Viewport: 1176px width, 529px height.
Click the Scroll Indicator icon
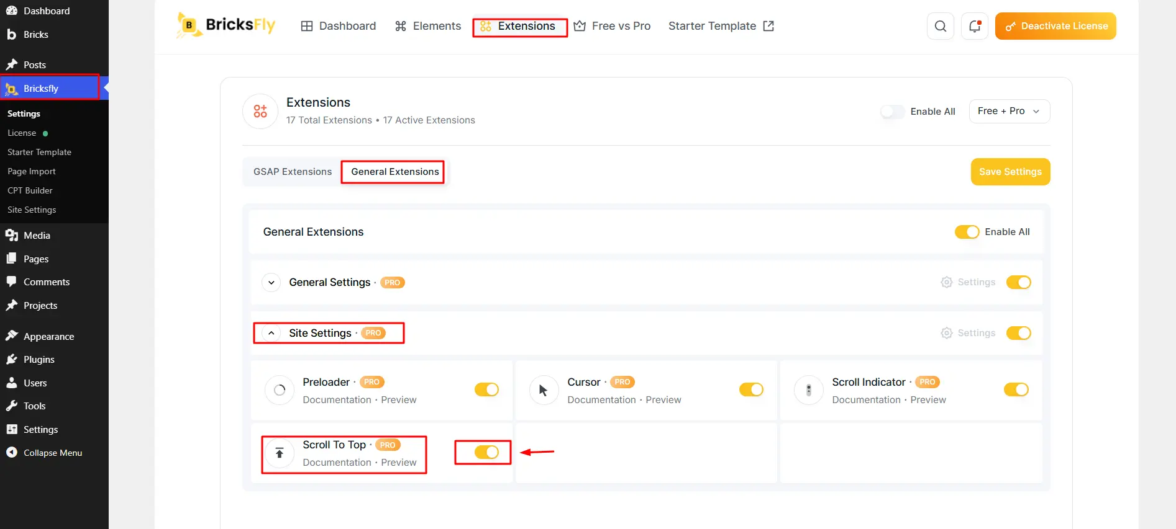[808, 391]
